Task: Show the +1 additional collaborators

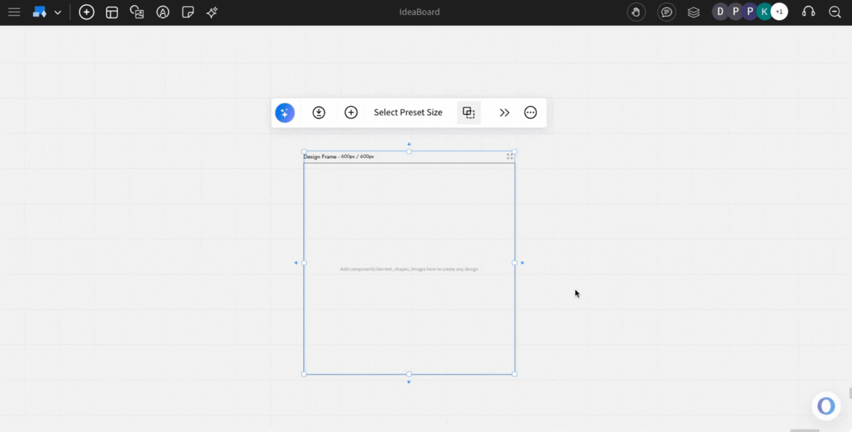Action: click(x=780, y=12)
